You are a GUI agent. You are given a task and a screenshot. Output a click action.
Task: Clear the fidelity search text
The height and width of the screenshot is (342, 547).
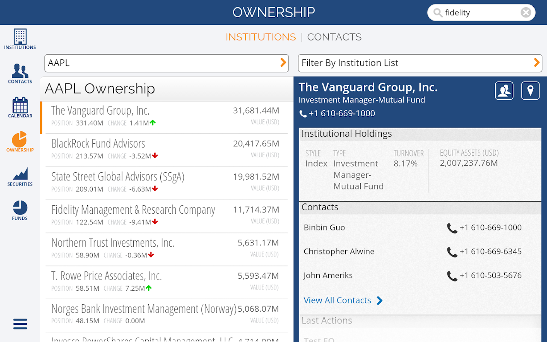[x=526, y=12]
